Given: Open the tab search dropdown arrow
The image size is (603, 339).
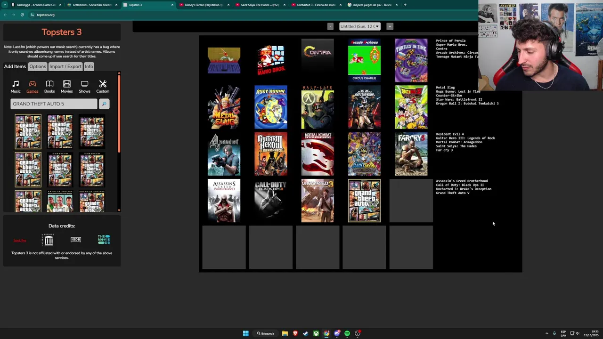Looking at the screenshot, I should [x=4, y=5].
